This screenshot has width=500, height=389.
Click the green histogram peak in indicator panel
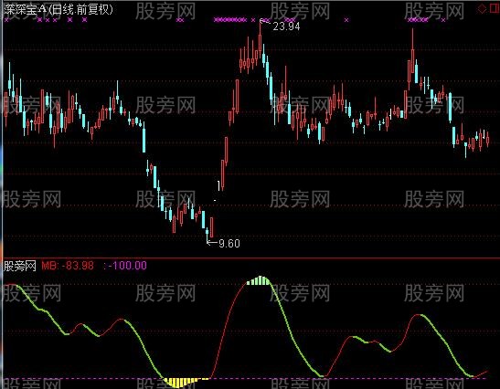pos(259,280)
